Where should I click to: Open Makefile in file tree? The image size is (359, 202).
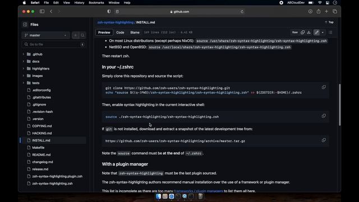coord(38,148)
